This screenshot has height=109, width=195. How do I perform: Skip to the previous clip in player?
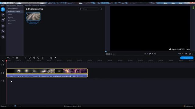tap(145, 54)
